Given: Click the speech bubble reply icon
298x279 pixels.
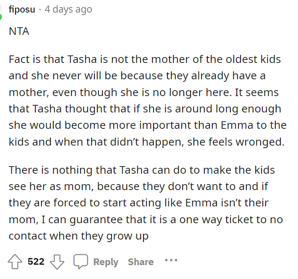Looking at the screenshot, I should tap(80, 262).
